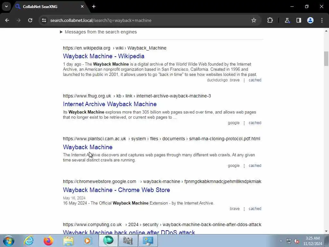Click google engine label on plantsci result
Viewport: 329px width, 247px height.
(234, 166)
